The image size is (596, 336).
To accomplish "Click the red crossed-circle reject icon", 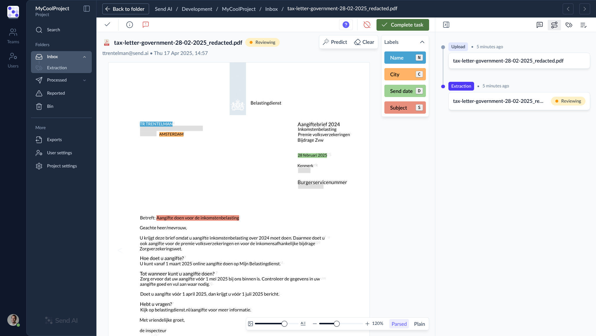I will pyautogui.click(x=367, y=25).
